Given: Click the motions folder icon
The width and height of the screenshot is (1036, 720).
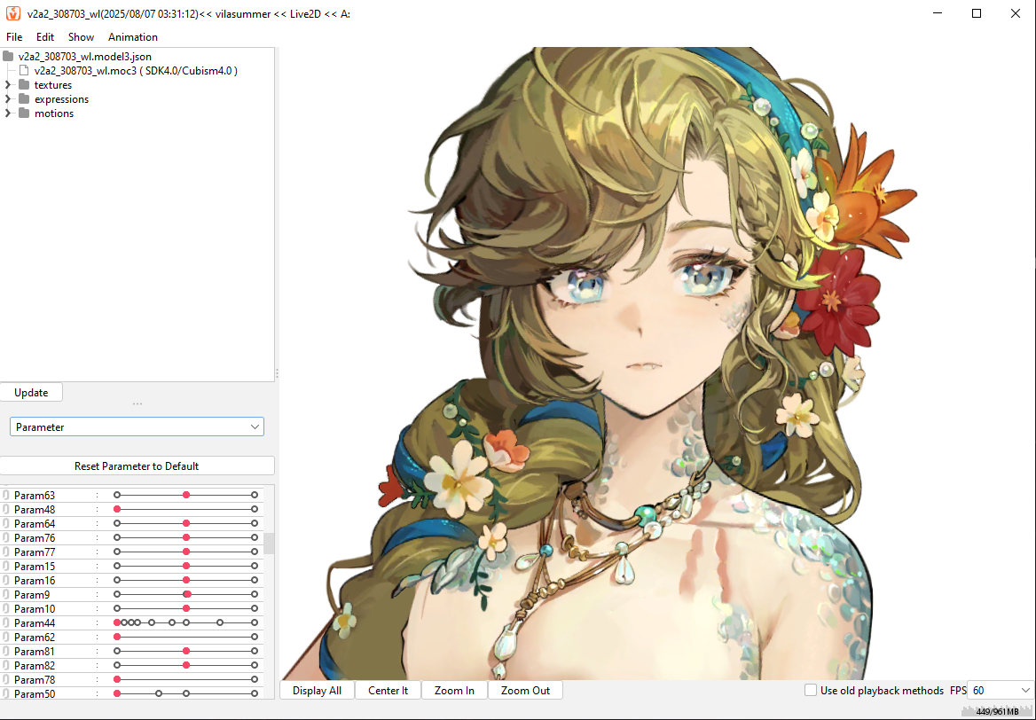Looking at the screenshot, I should (25, 113).
